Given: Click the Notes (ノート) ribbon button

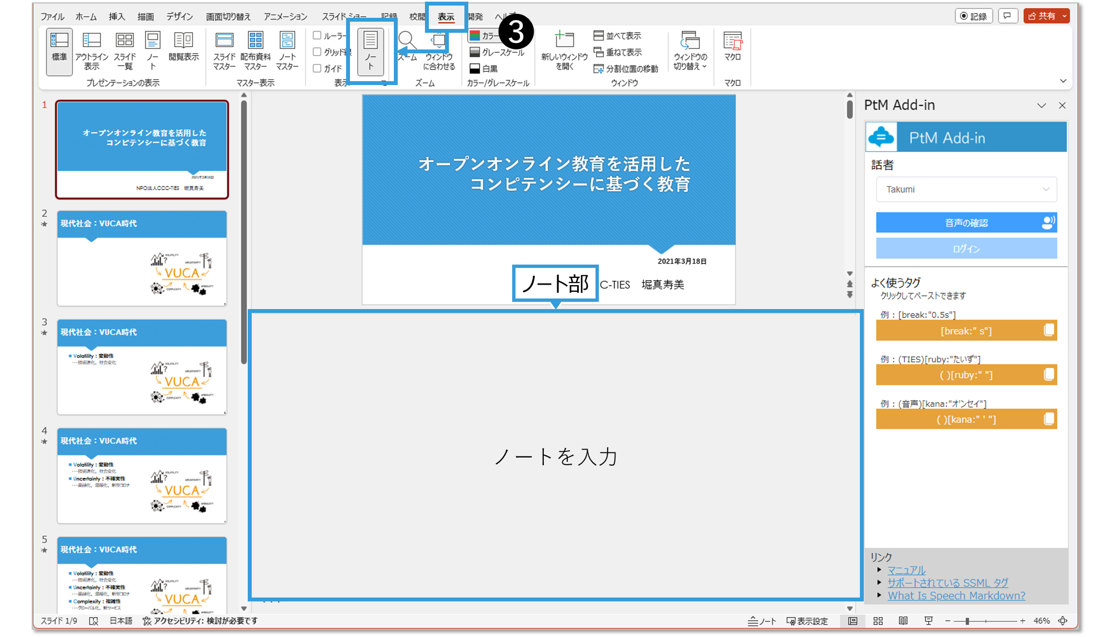Looking at the screenshot, I should 371,51.
